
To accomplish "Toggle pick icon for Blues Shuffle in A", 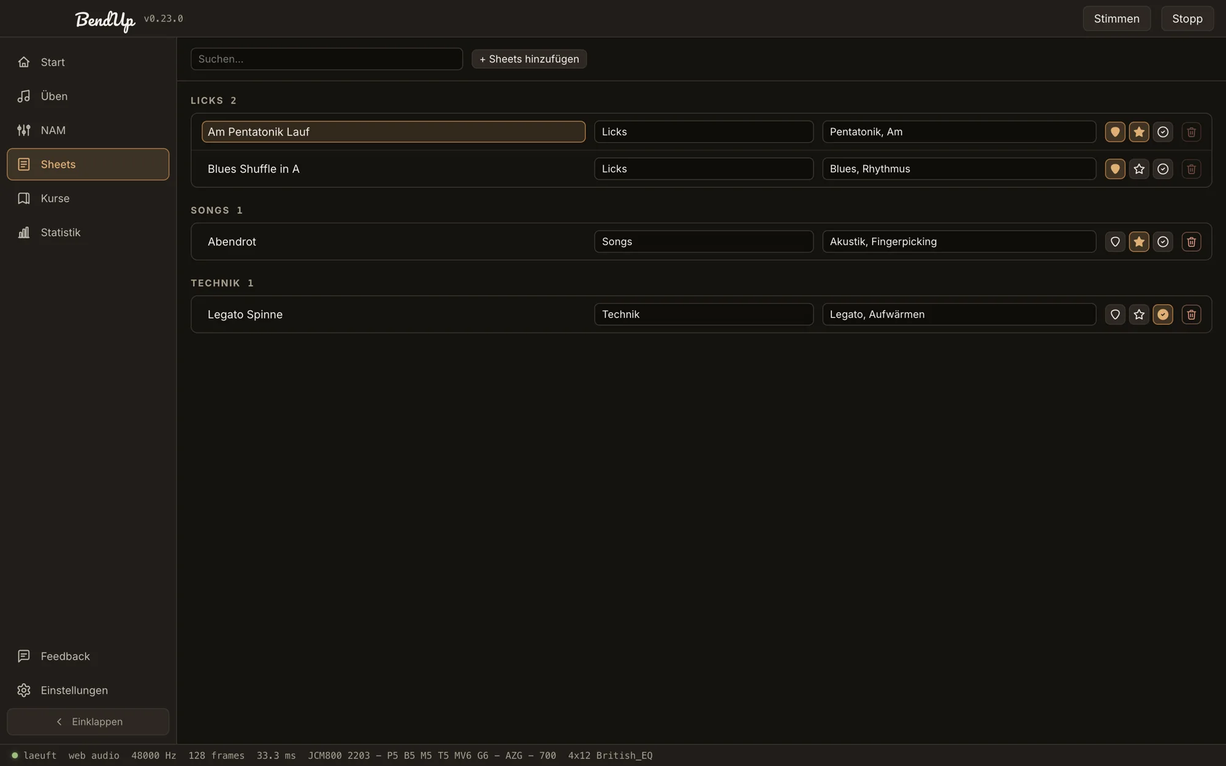I will click(x=1115, y=169).
